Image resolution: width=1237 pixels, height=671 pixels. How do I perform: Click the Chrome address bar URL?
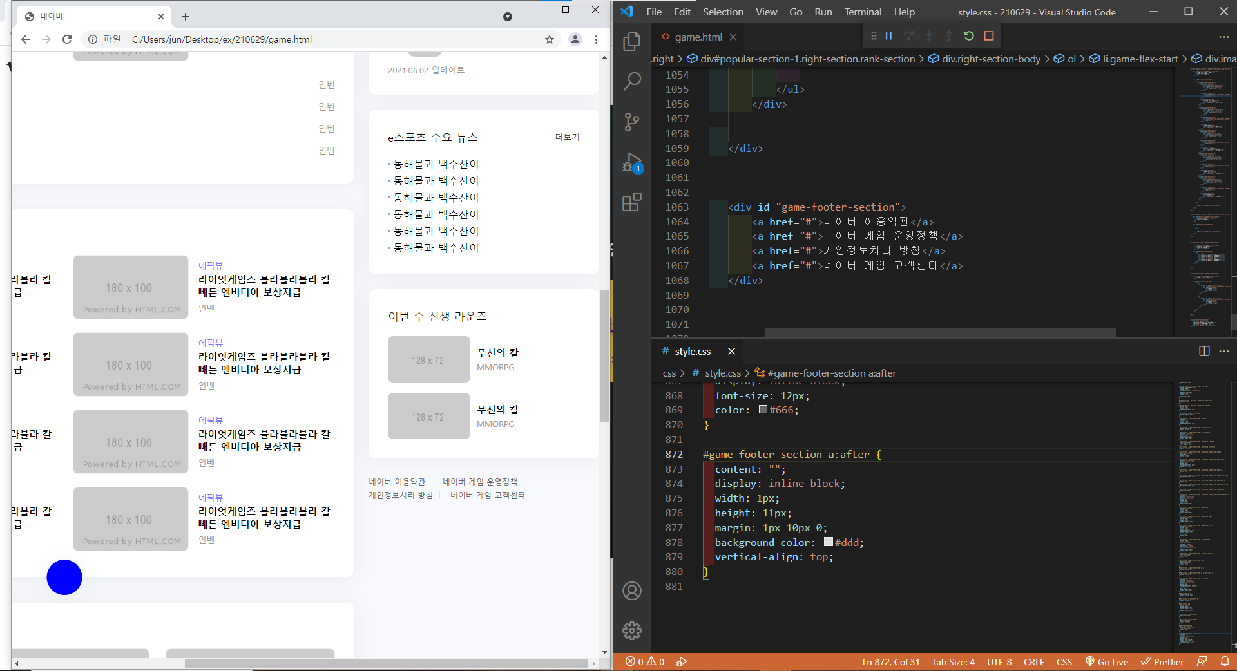222,39
